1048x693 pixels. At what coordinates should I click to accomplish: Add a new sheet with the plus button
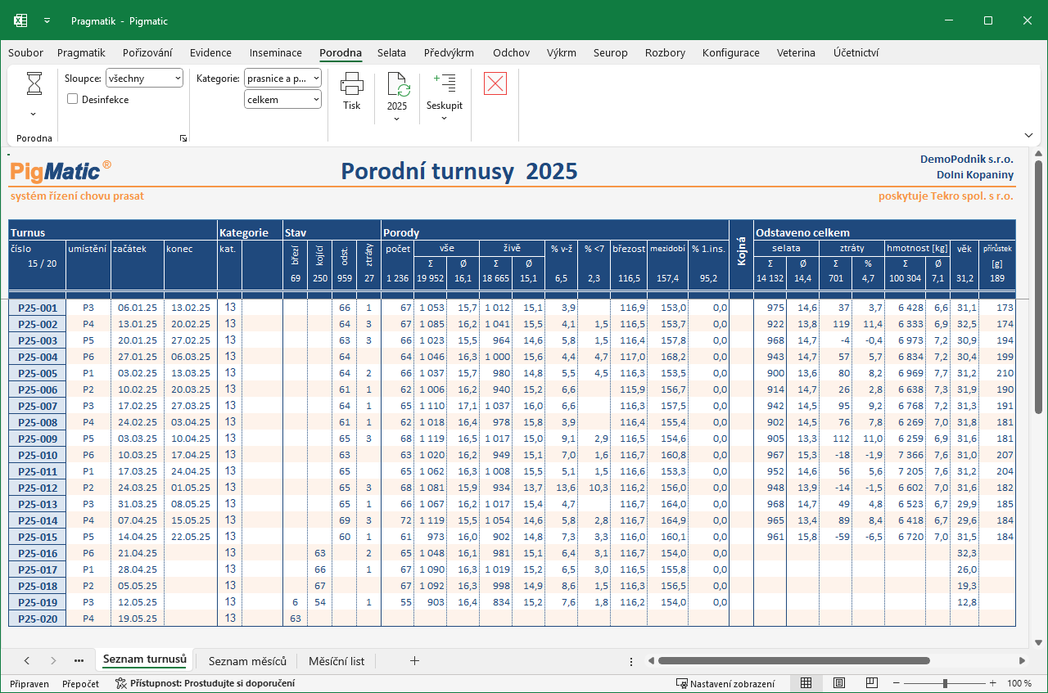pyautogui.click(x=414, y=661)
